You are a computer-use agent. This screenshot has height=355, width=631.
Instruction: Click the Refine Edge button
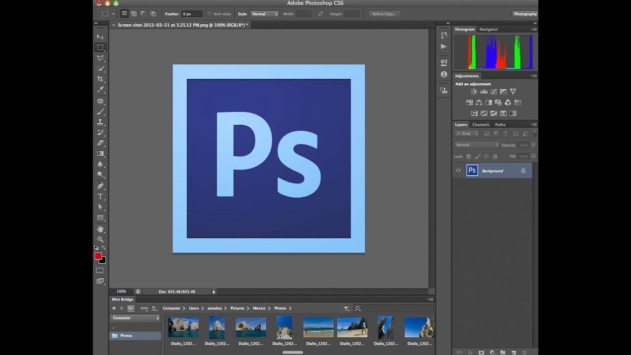pos(385,14)
